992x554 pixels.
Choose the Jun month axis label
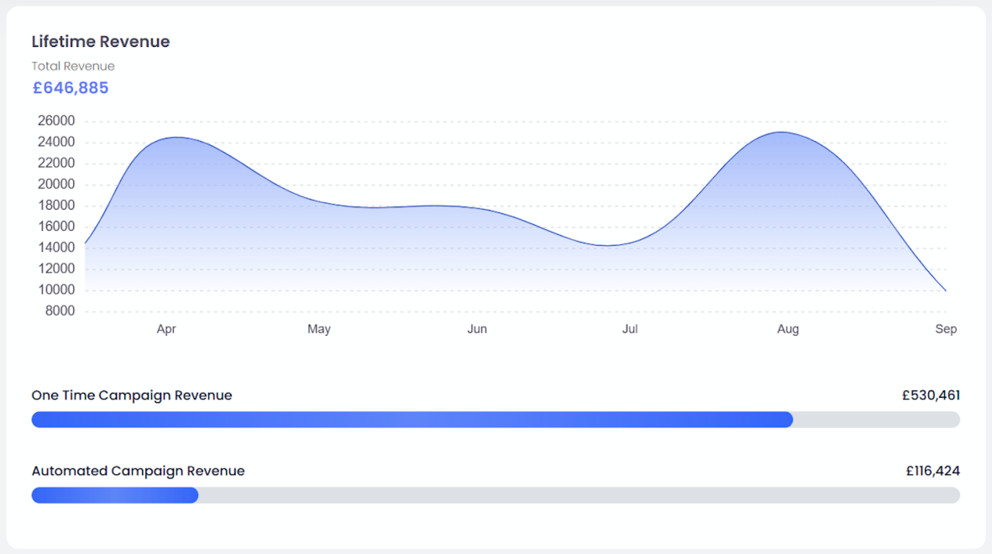pos(477,329)
